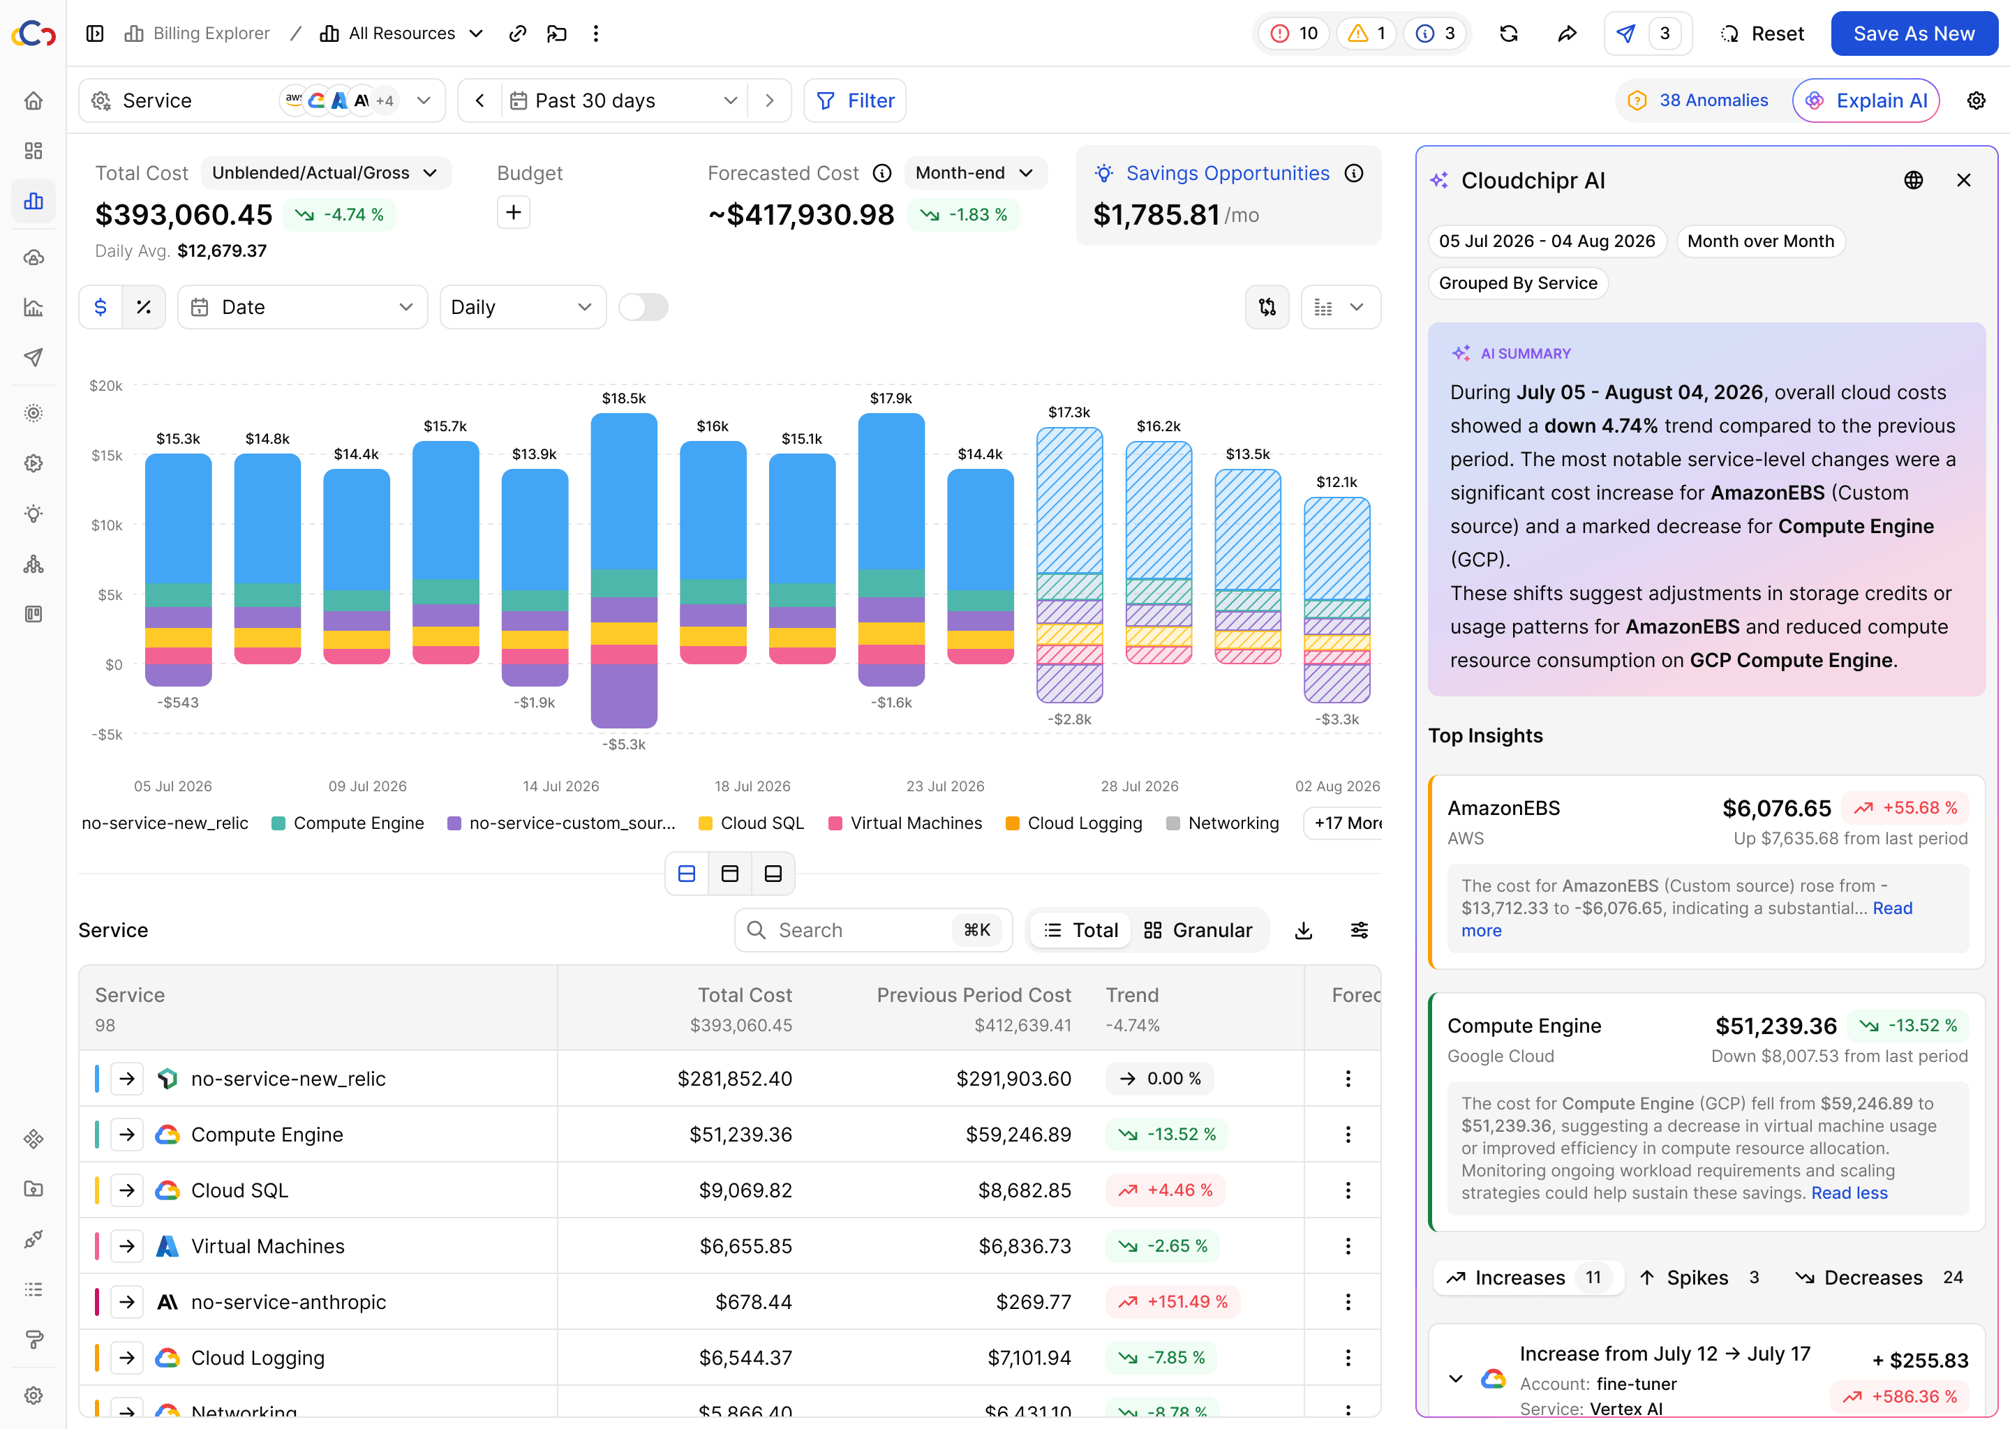Add a budget with the plus icon

click(x=513, y=213)
